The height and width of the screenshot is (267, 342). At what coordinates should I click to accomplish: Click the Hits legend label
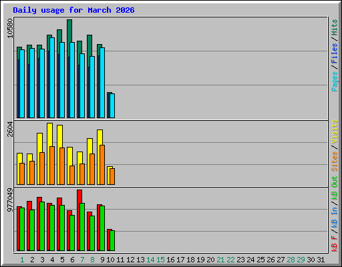click(335, 27)
